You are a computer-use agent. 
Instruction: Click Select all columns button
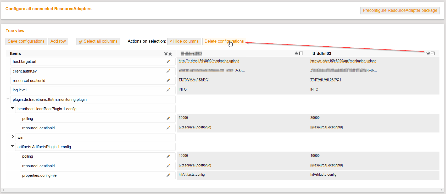(x=98, y=41)
